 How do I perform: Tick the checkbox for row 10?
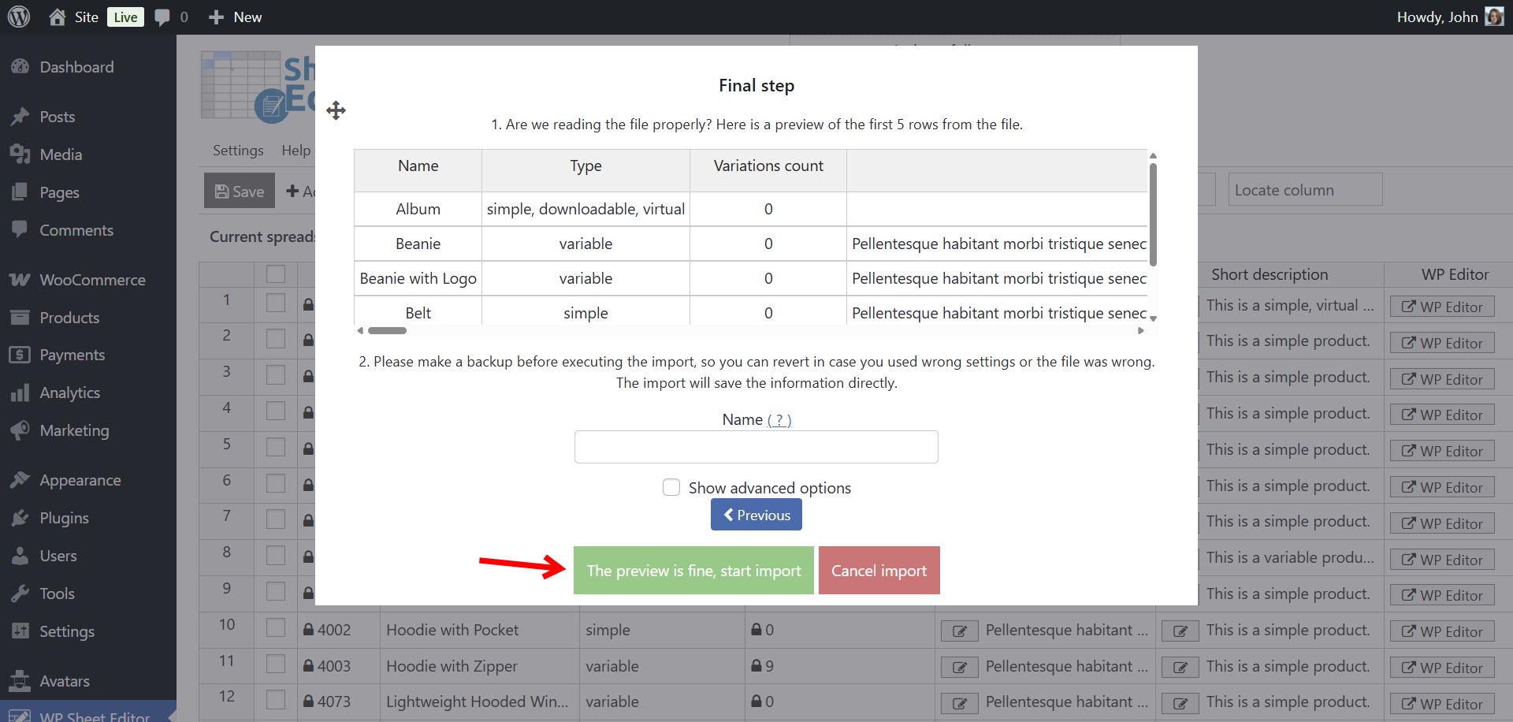276,628
